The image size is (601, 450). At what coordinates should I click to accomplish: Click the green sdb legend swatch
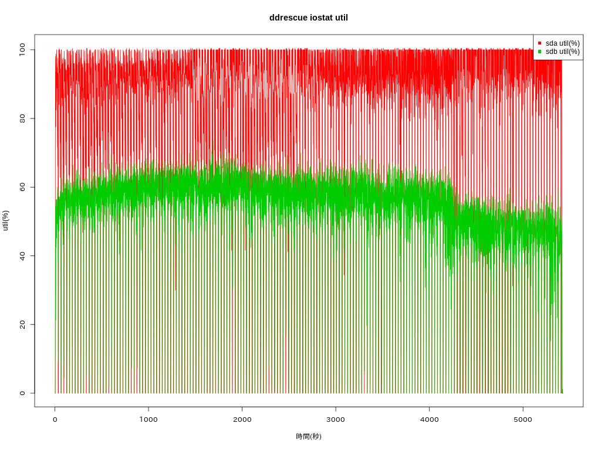539,52
